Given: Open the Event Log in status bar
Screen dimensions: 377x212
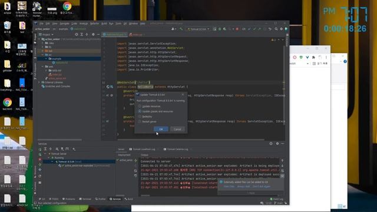Looking at the screenshot, I should (276, 199).
